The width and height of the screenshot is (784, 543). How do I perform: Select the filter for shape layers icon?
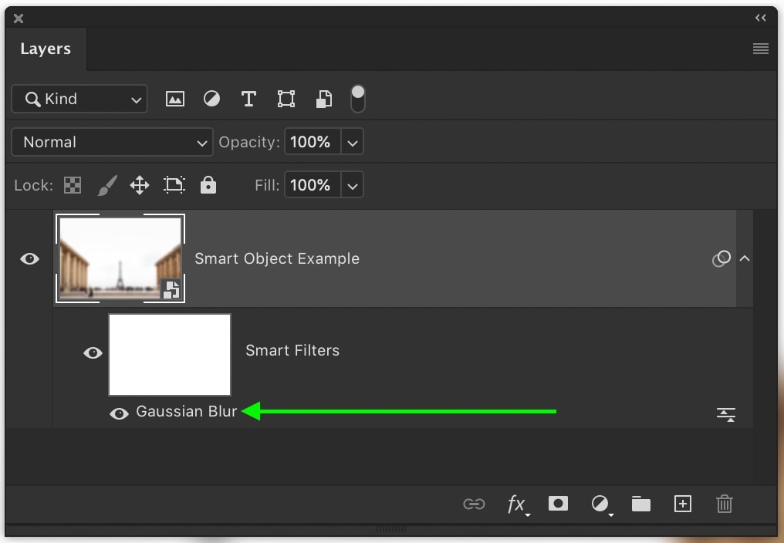[286, 99]
